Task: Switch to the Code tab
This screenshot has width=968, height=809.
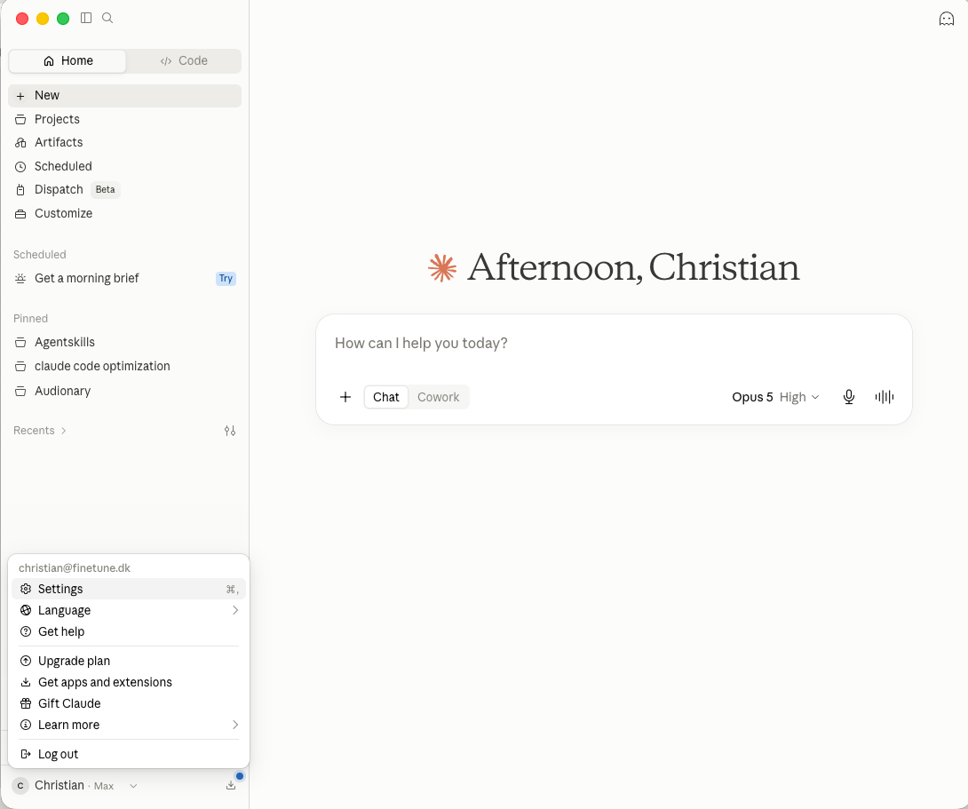Action: pyautogui.click(x=184, y=61)
